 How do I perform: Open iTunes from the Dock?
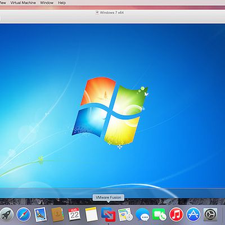[176, 214]
